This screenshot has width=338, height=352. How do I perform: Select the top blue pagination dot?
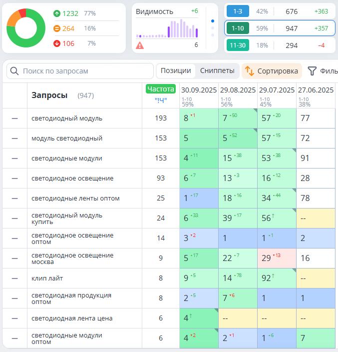[x=213, y=21]
